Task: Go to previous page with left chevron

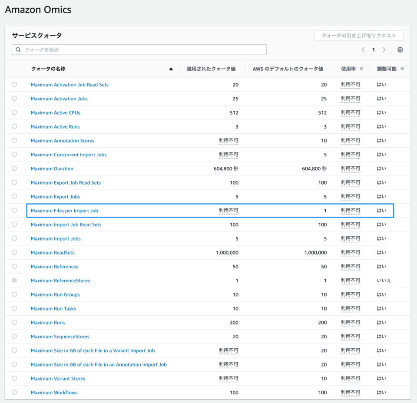Action: [x=363, y=50]
